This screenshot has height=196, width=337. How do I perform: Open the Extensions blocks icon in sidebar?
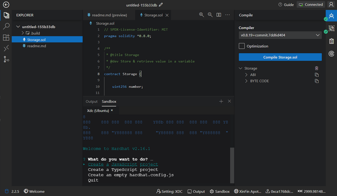click(x=6, y=38)
